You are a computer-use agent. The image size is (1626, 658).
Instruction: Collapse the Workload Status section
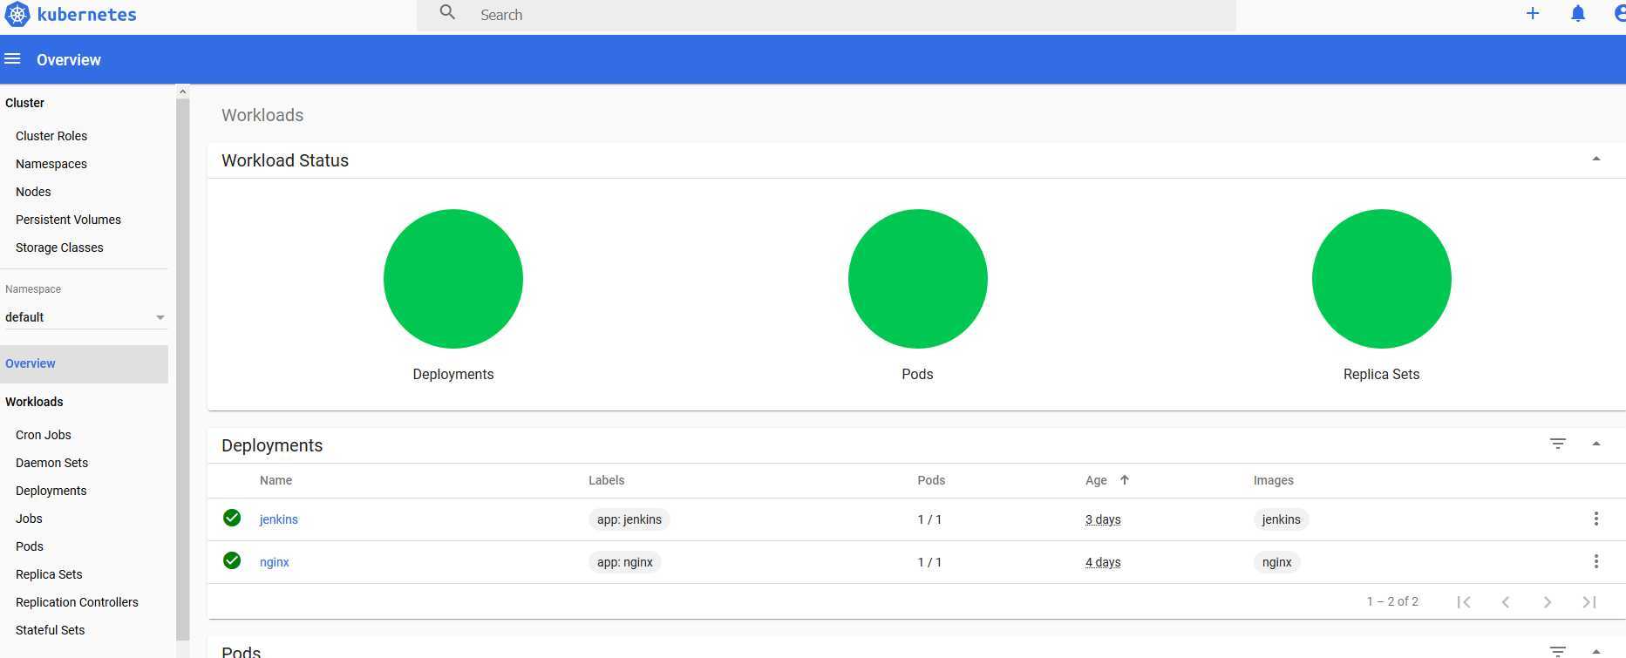[1595, 159]
